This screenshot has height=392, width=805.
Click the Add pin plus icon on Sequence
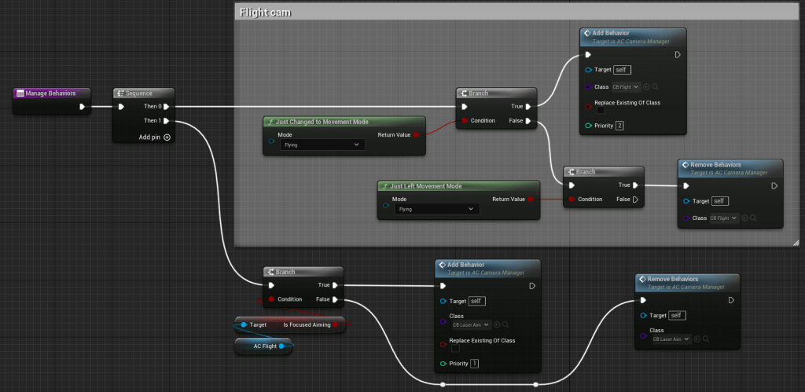[167, 137]
